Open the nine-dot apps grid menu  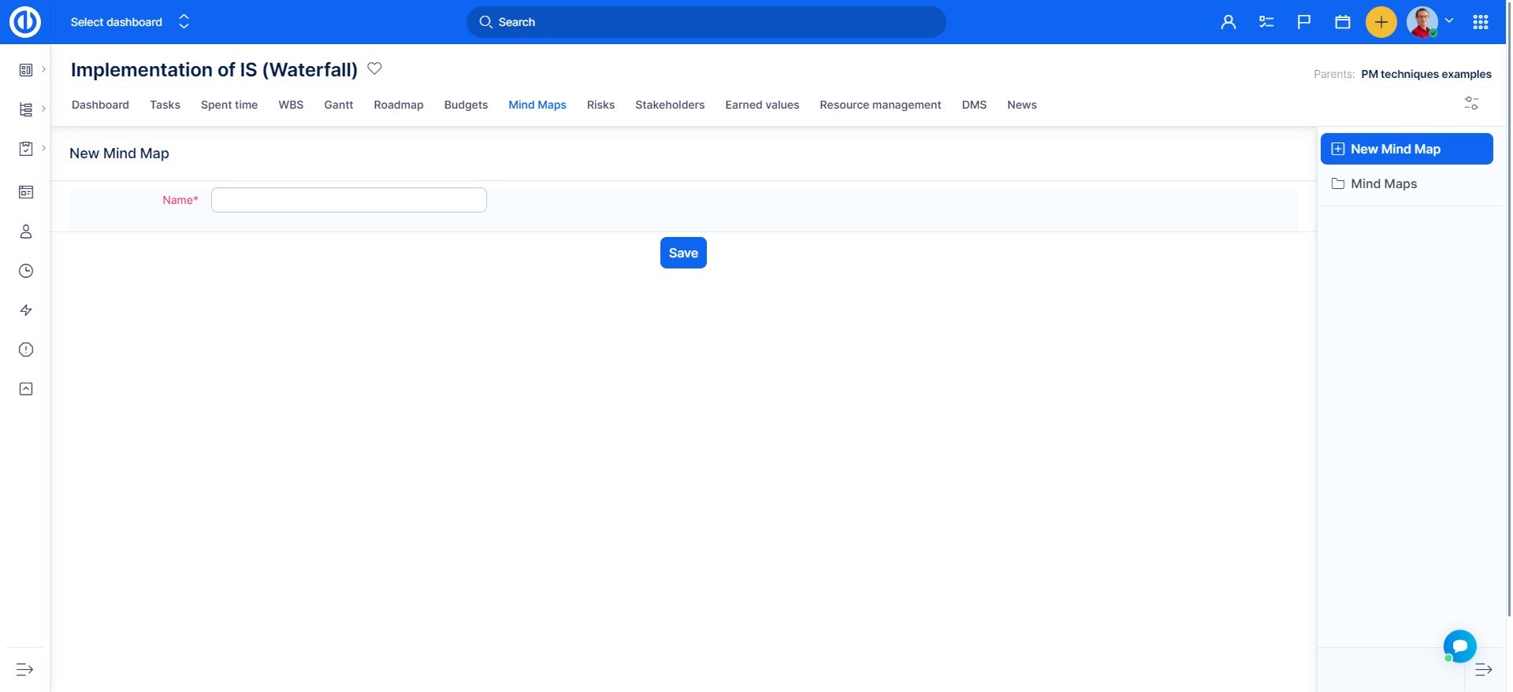coord(1480,22)
